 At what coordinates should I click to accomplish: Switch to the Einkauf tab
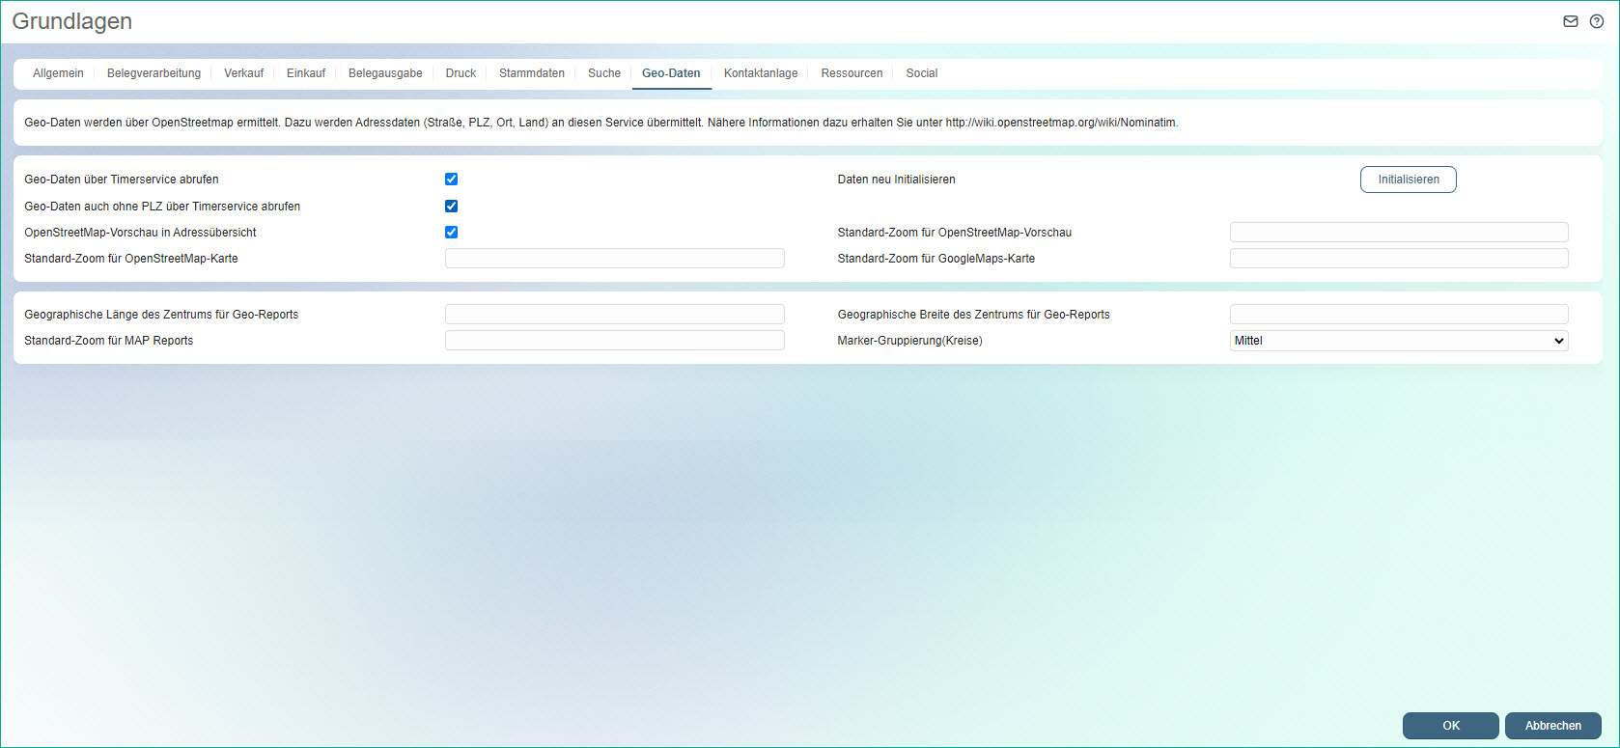(306, 73)
